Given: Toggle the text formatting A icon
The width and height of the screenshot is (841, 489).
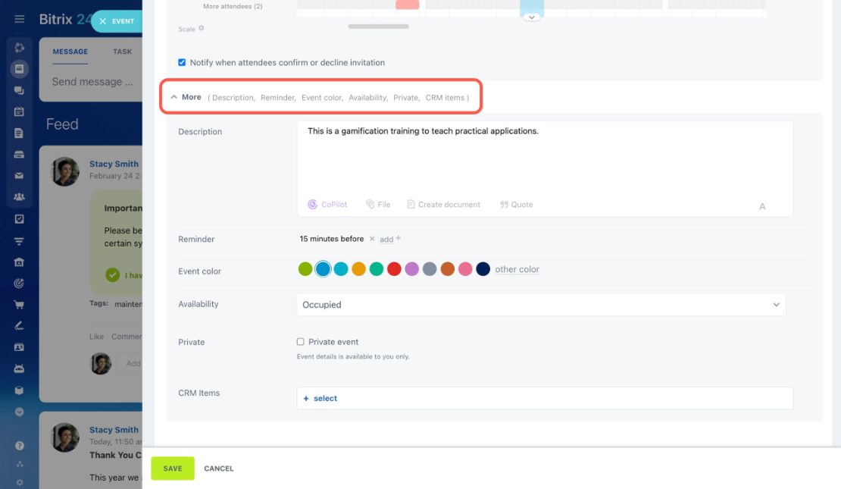Looking at the screenshot, I should tap(762, 207).
